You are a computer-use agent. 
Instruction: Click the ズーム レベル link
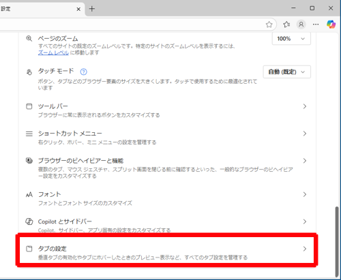[x=53, y=52]
